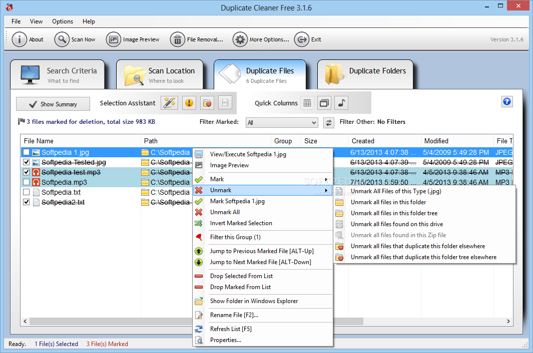Select Unmark All Files of this Type (.jpg)
Screen dimensions: 533x353
point(424,191)
